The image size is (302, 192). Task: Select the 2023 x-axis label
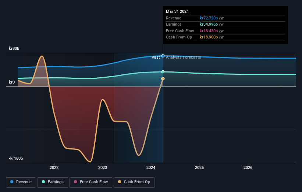pyautogui.click(x=103, y=167)
